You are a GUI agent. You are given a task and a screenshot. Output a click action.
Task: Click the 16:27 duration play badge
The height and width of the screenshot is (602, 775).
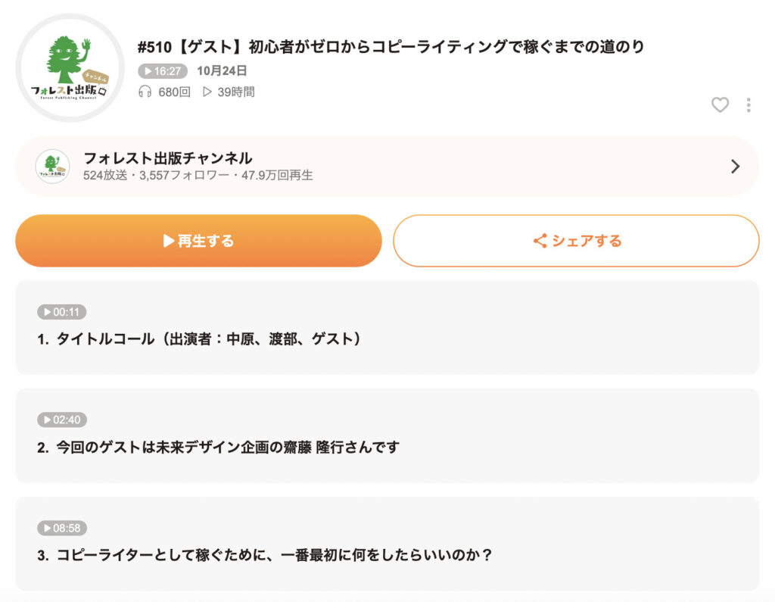click(163, 70)
